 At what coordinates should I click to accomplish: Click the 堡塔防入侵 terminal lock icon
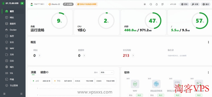[199, 84]
